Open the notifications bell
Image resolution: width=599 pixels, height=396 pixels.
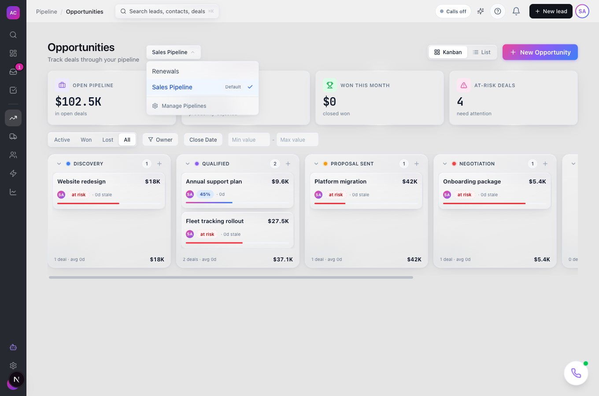516,11
